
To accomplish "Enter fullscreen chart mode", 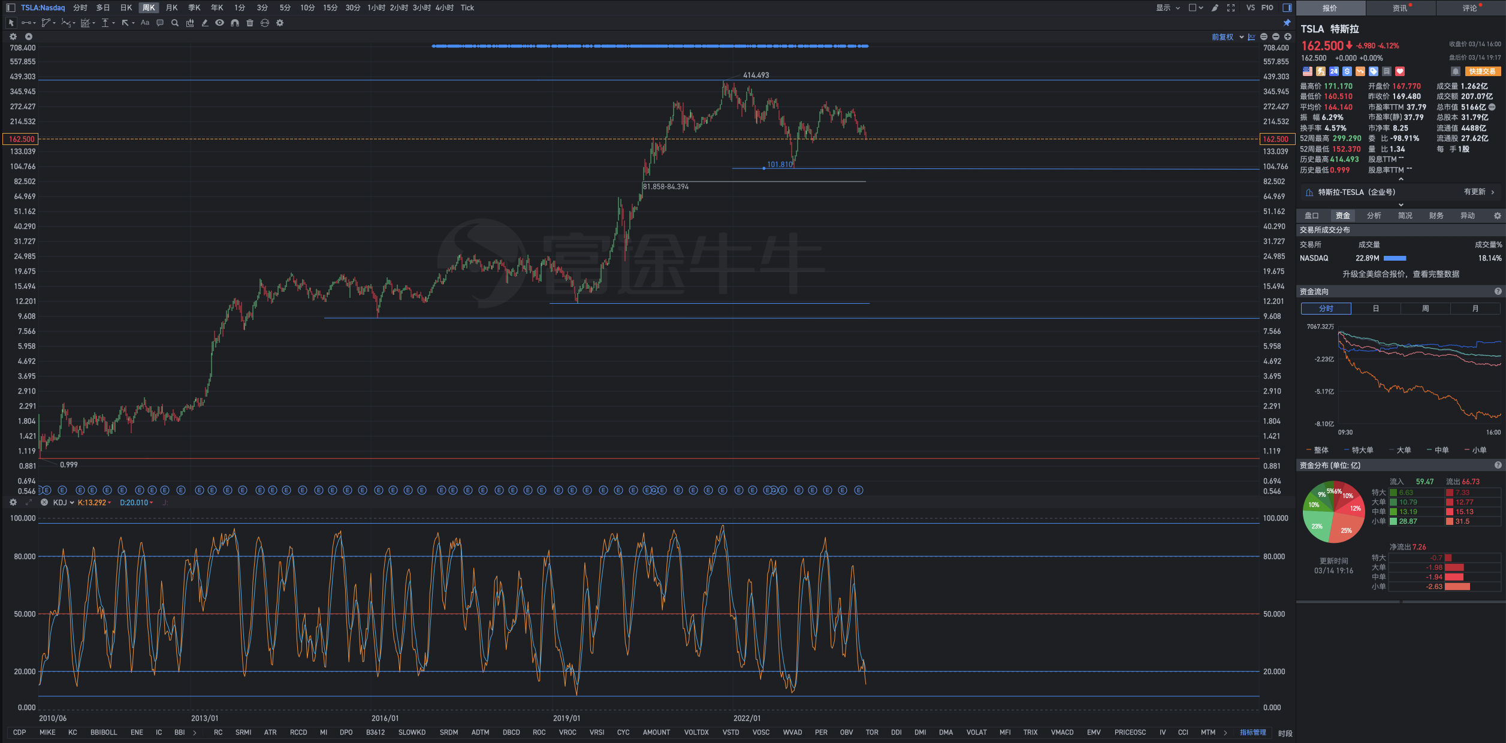I will (1231, 8).
